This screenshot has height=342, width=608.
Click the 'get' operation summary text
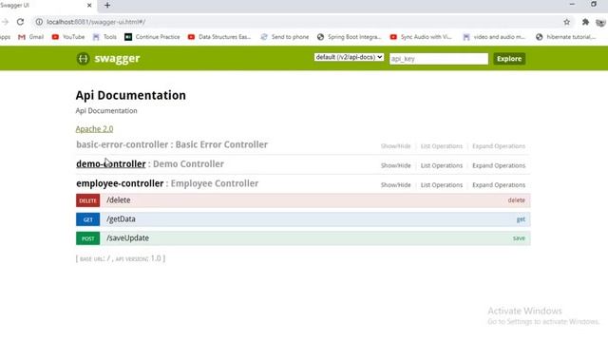pyautogui.click(x=521, y=219)
